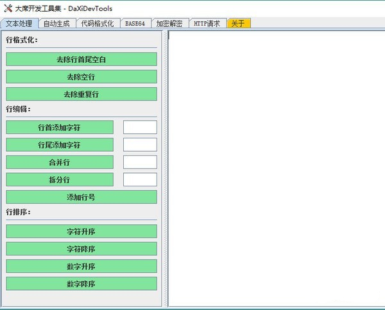This screenshot has height=310, width=385.
Task: Switch to the HTTP请求 tab
Action: point(207,24)
